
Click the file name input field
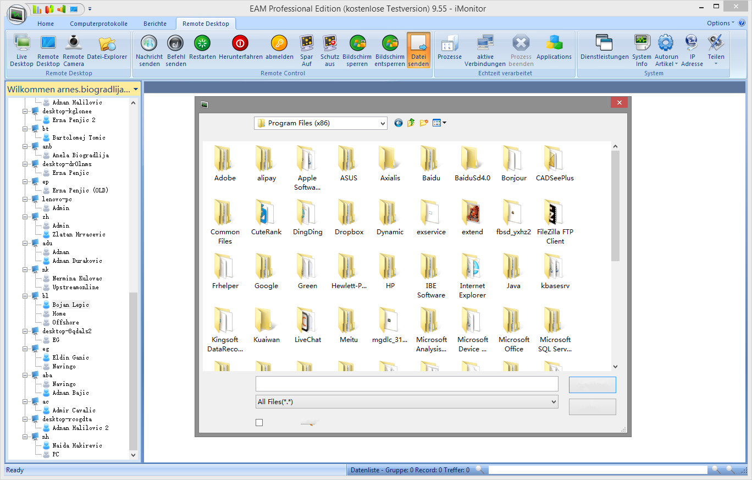click(x=407, y=384)
